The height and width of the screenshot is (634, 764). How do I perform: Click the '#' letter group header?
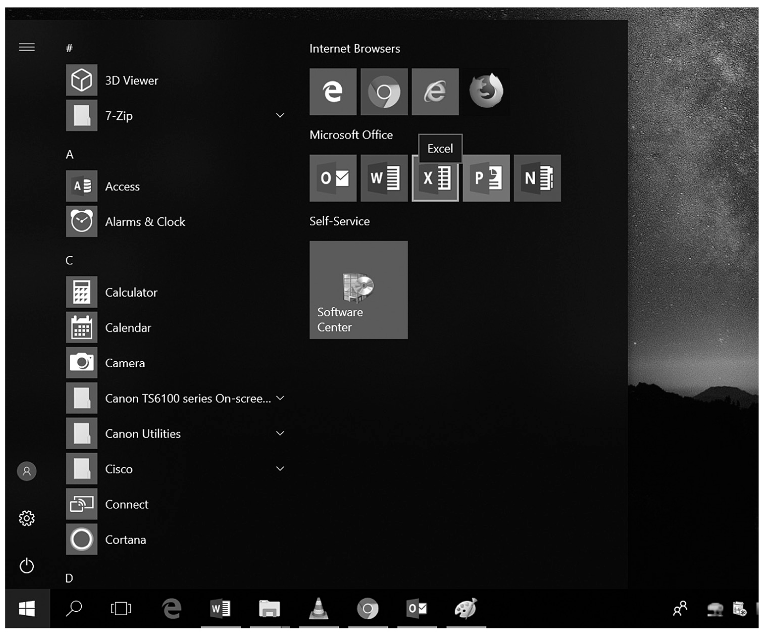click(x=70, y=48)
